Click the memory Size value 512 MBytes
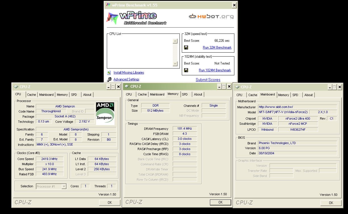 155,111
